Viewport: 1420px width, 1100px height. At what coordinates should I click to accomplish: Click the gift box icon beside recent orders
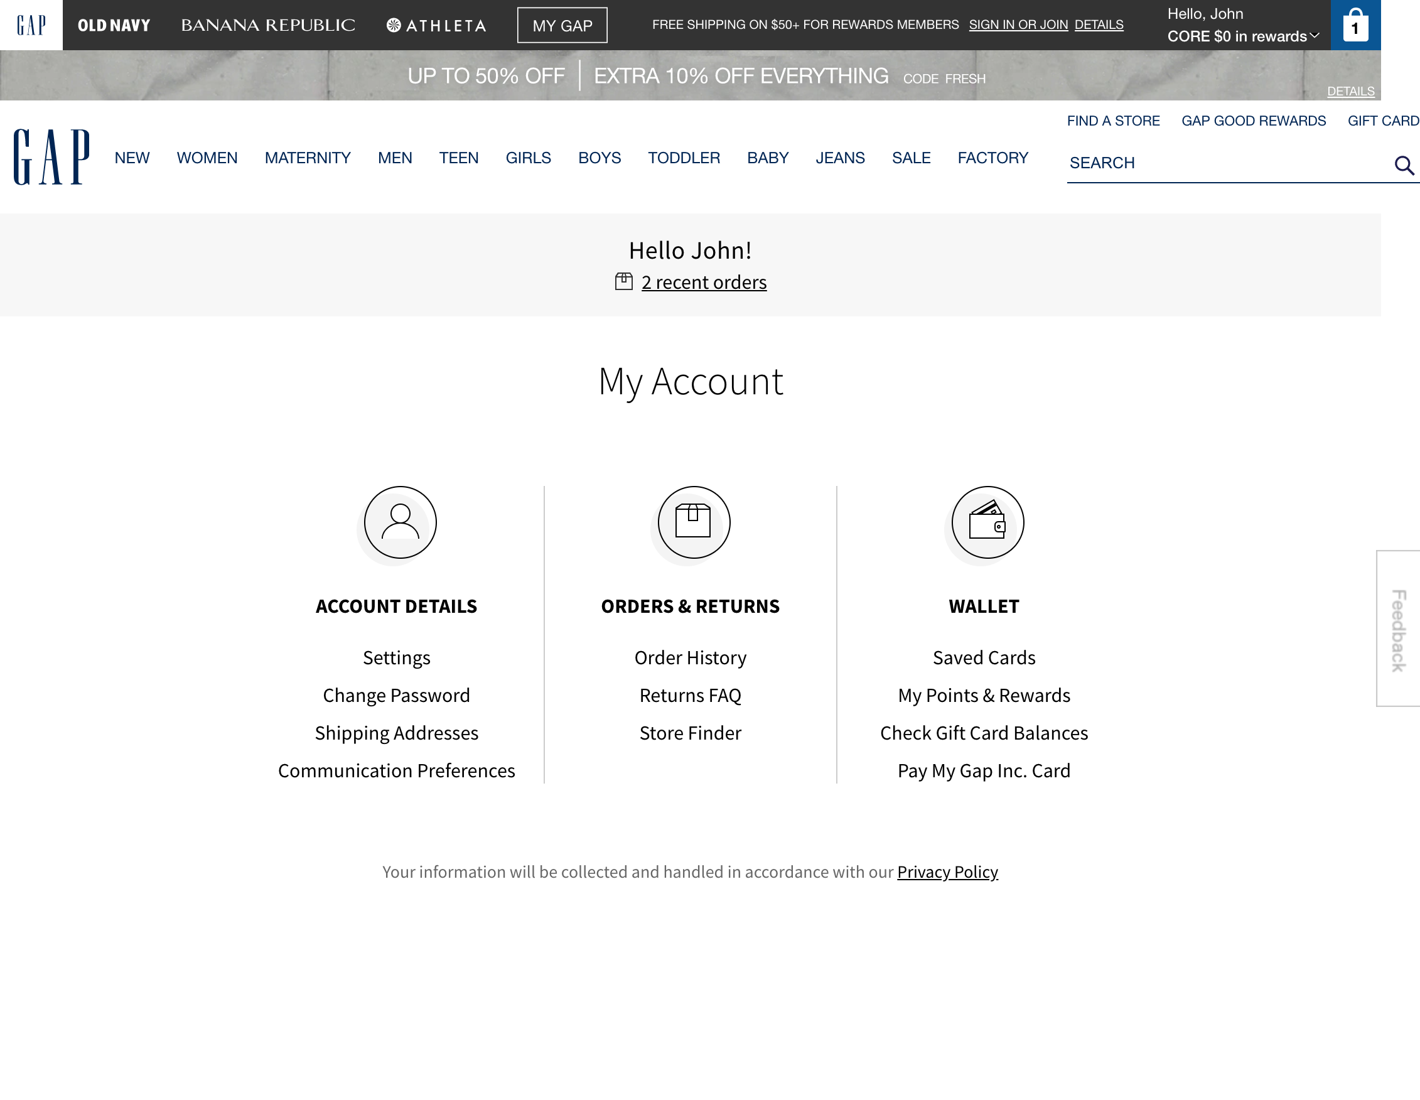pos(623,281)
